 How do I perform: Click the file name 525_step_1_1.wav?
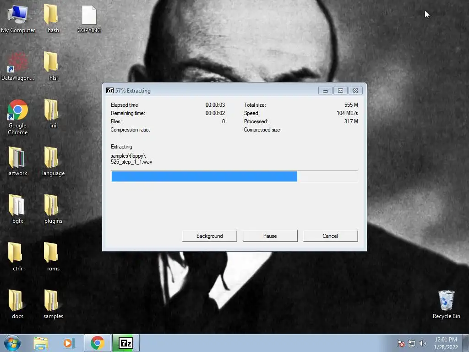pos(131,162)
